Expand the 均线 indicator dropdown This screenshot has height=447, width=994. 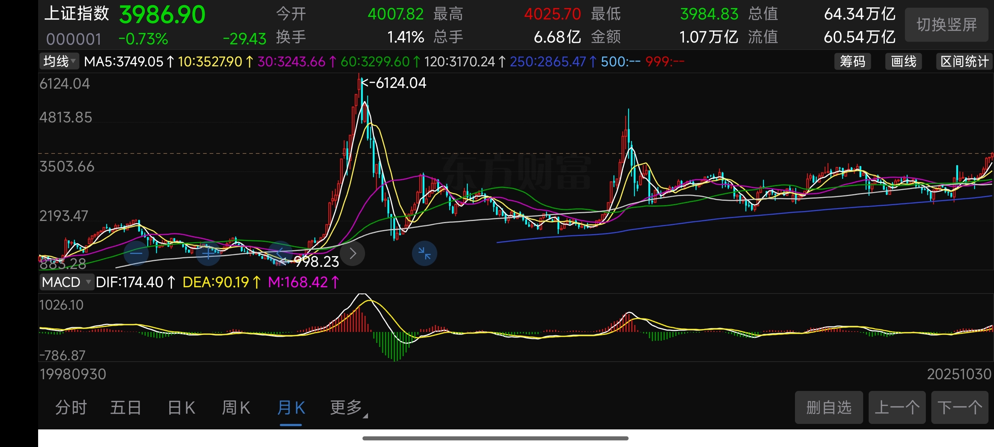coord(59,61)
